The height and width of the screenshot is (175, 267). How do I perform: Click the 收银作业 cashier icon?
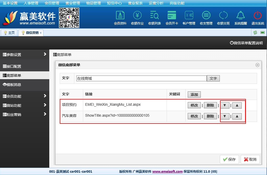tap(137, 16)
